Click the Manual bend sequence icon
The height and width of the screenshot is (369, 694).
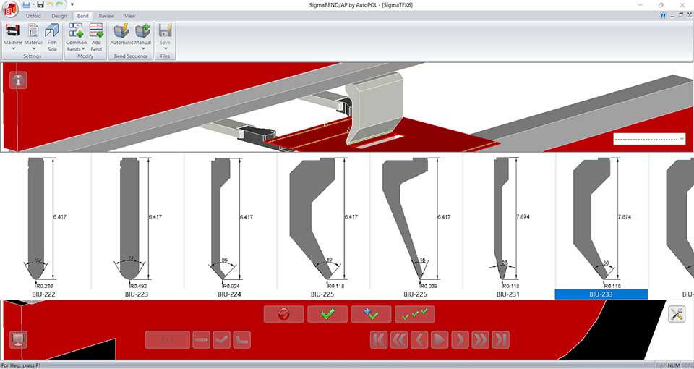(x=143, y=30)
